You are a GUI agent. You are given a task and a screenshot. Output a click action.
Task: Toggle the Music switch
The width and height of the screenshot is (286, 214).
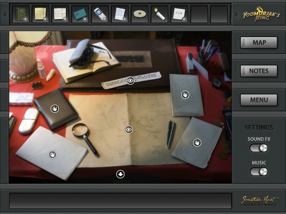[x=259, y=172]
